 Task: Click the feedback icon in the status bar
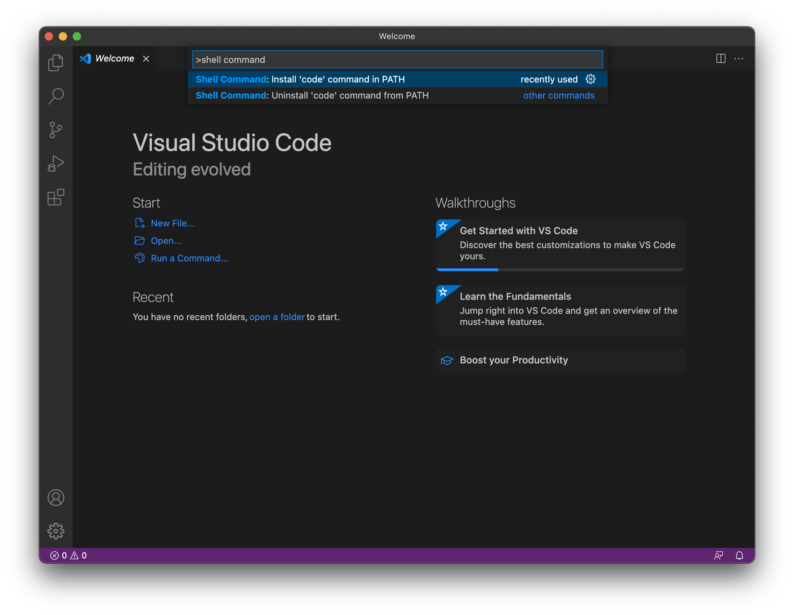point(719,555)
